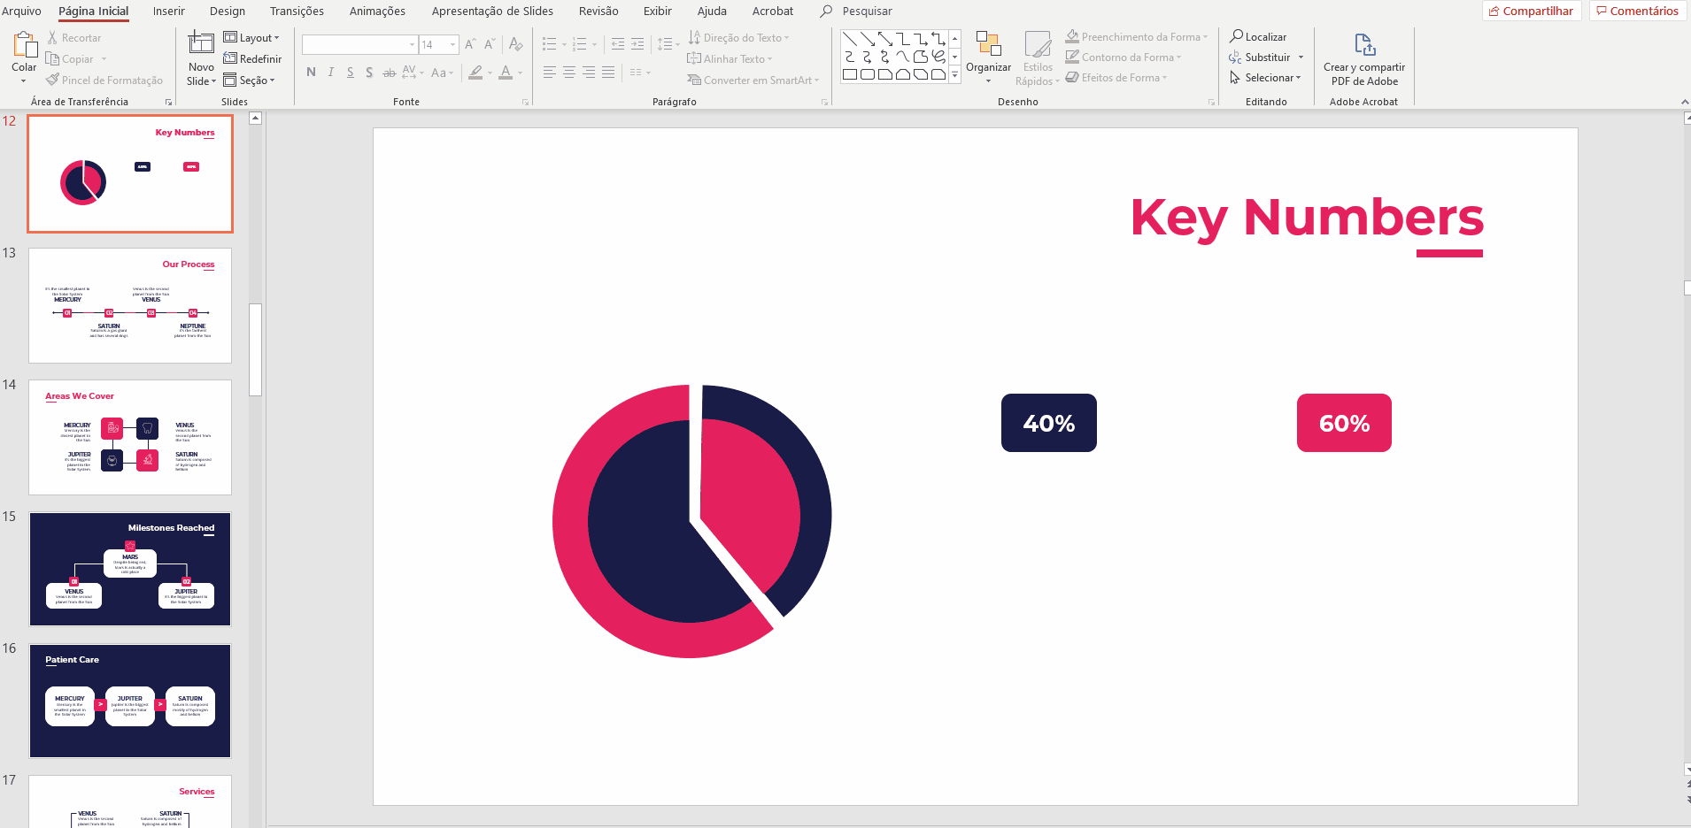Switch to the Animações tab
The image size is (1691, 828).
[377, 11]
